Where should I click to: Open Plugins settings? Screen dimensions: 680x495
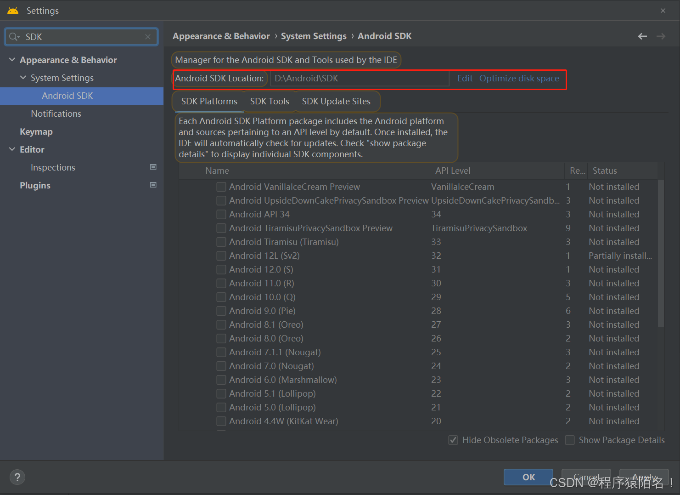[x=35, y=185]
